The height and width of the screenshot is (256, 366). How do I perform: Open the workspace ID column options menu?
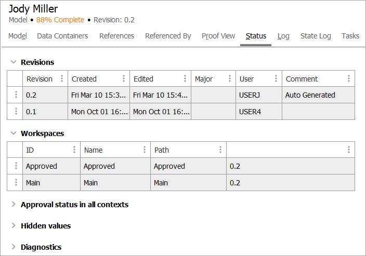[x=75, y=150]
